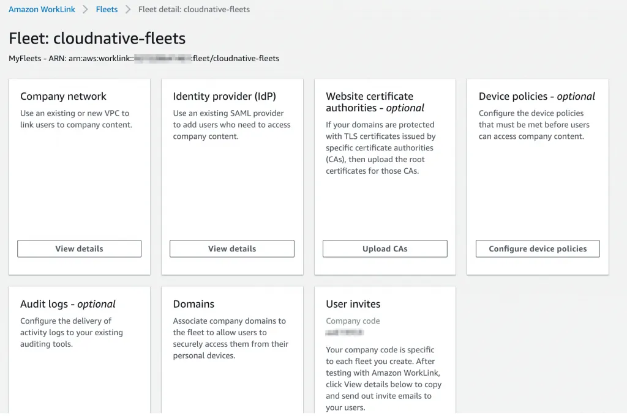Click the MyFleets ARN text line
This screenshot has width=627, height=416.
pos(144,59)
